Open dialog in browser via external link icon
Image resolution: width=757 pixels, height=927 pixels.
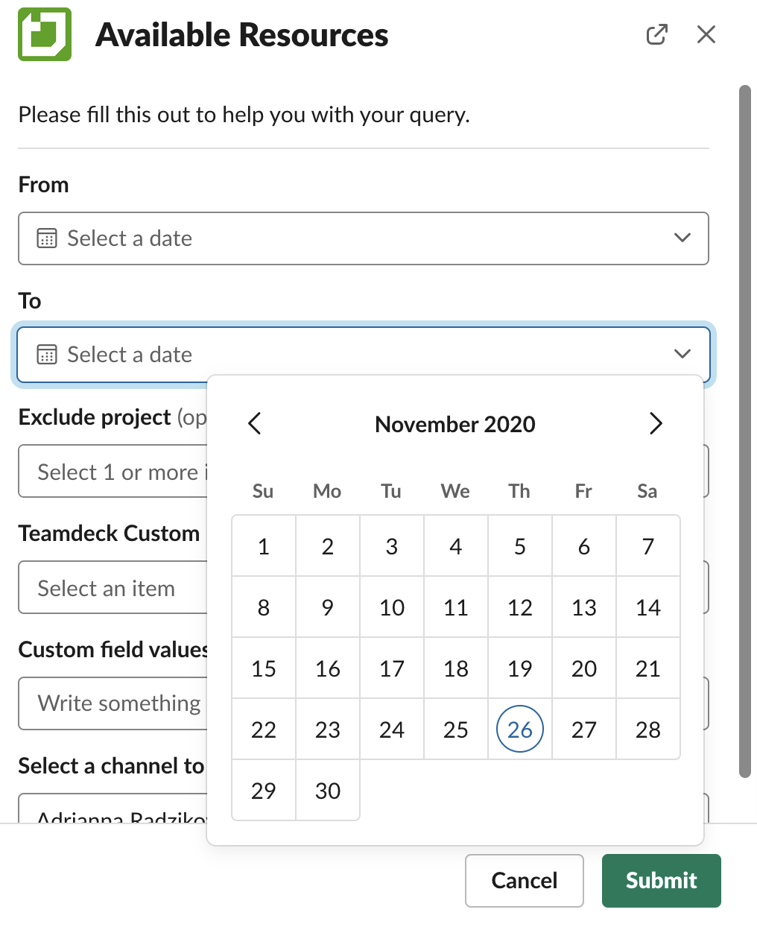pyautogui.click(x=656, y=34)
